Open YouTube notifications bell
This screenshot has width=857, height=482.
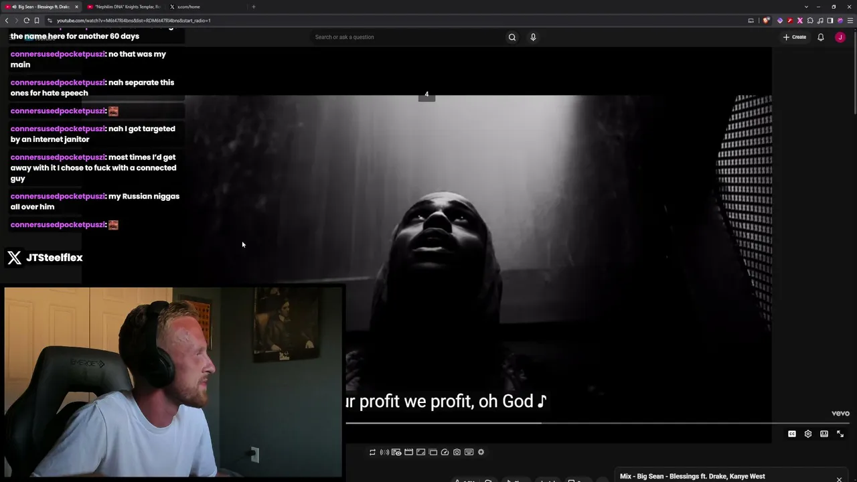point(820,37)
